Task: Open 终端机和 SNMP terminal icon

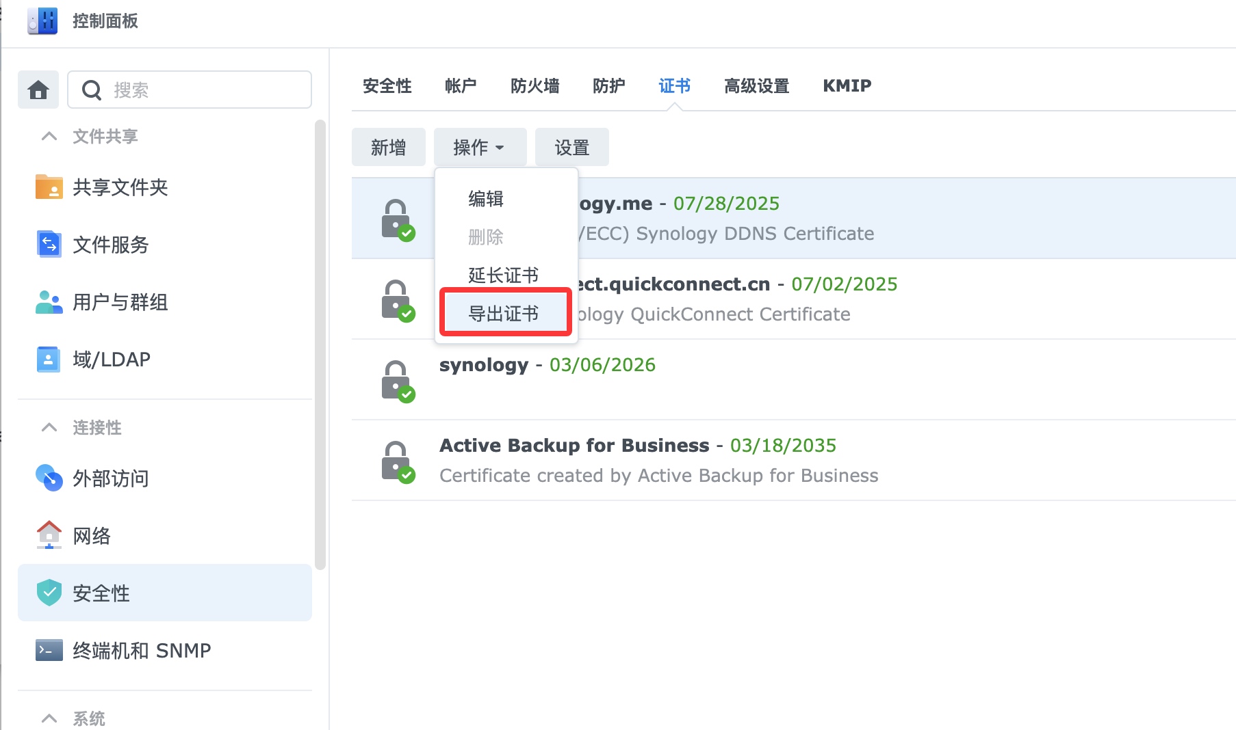Action: coord(49,650)
